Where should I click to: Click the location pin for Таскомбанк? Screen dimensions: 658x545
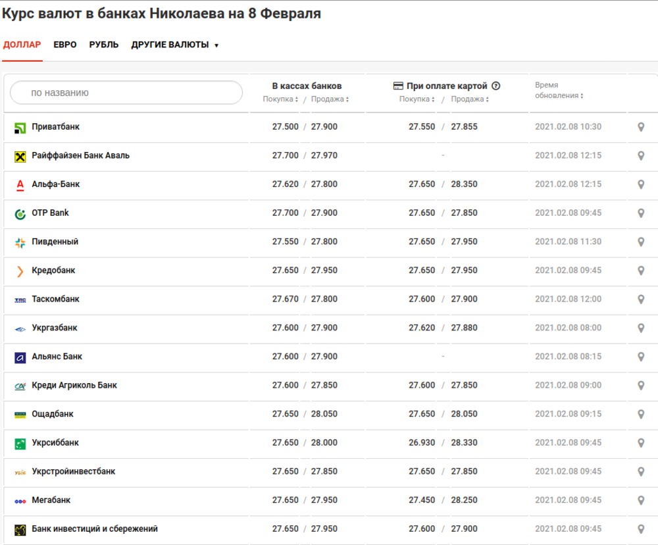pos(641,299)
